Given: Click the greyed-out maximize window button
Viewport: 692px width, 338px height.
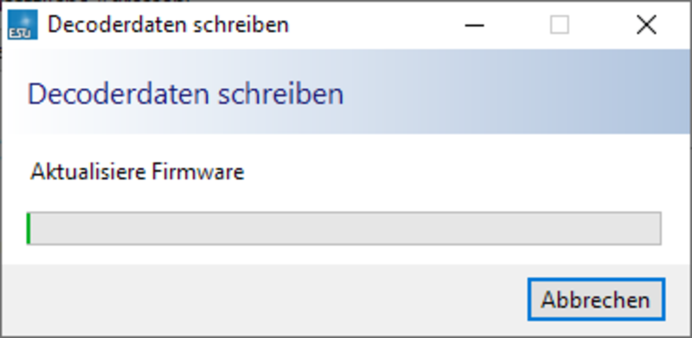Looking at the screenshot, I should tap(559, 25).
